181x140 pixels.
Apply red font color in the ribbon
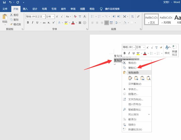coord(73,23)
